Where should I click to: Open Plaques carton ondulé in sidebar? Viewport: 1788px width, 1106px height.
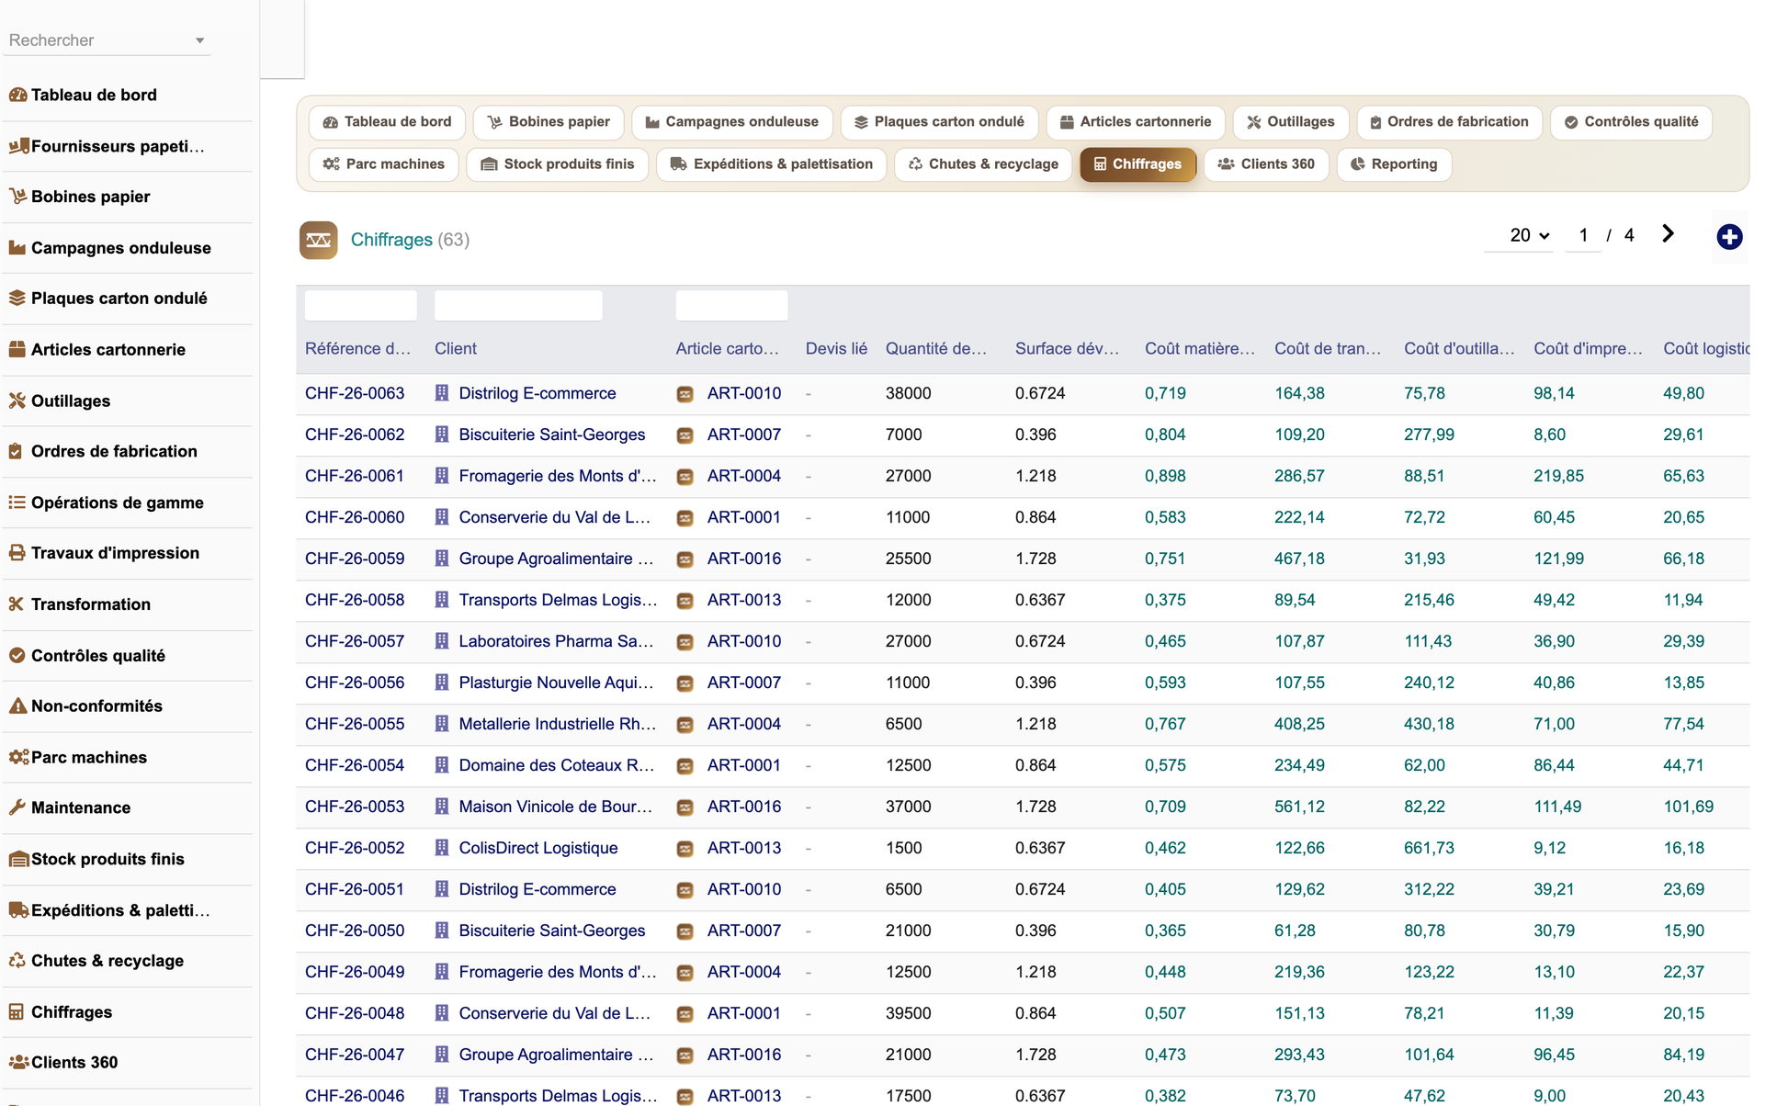point(127,299)
